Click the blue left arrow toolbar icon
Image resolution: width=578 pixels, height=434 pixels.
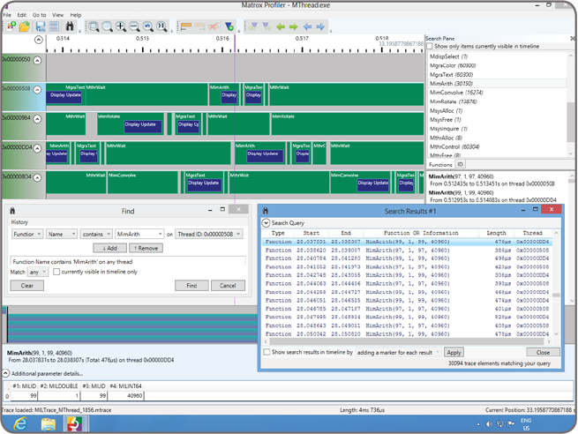(307, 26)
